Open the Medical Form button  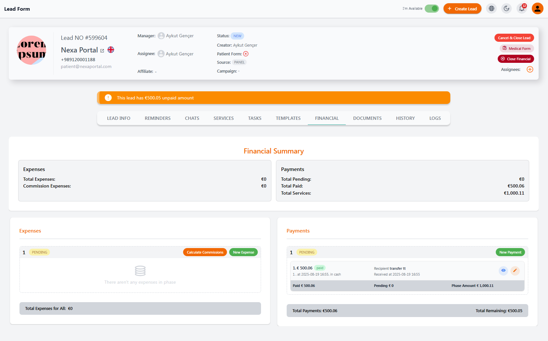[x=517, y=49]
